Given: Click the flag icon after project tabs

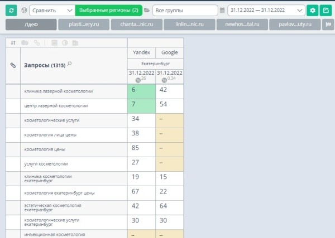Looking at the screenshot, I should pyautogui.click(x=329, y=25).
